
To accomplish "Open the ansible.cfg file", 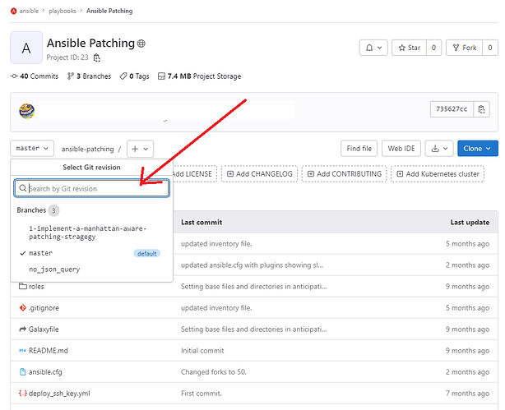I will point(45,372).
